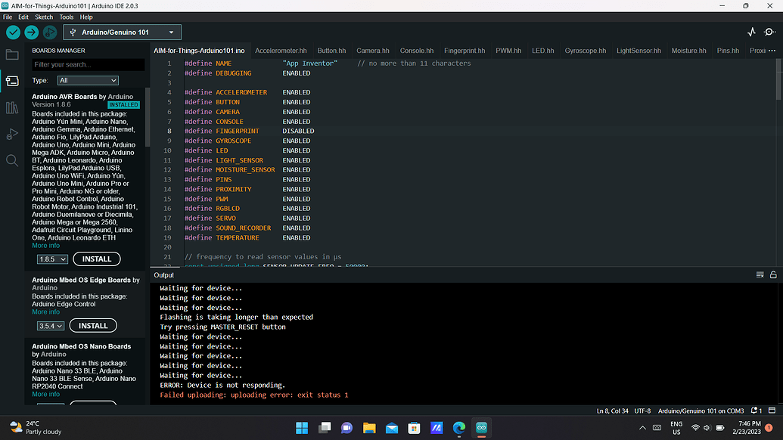The height and width of the screenshot is (440, 783).
Task: Toggle autoscroll lock in the Output panel
Action: click(x=773, y=274)
